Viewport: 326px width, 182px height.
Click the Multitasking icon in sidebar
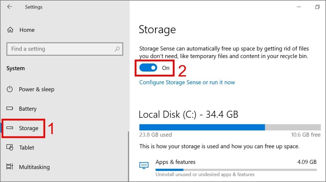(x=10, y=167)
